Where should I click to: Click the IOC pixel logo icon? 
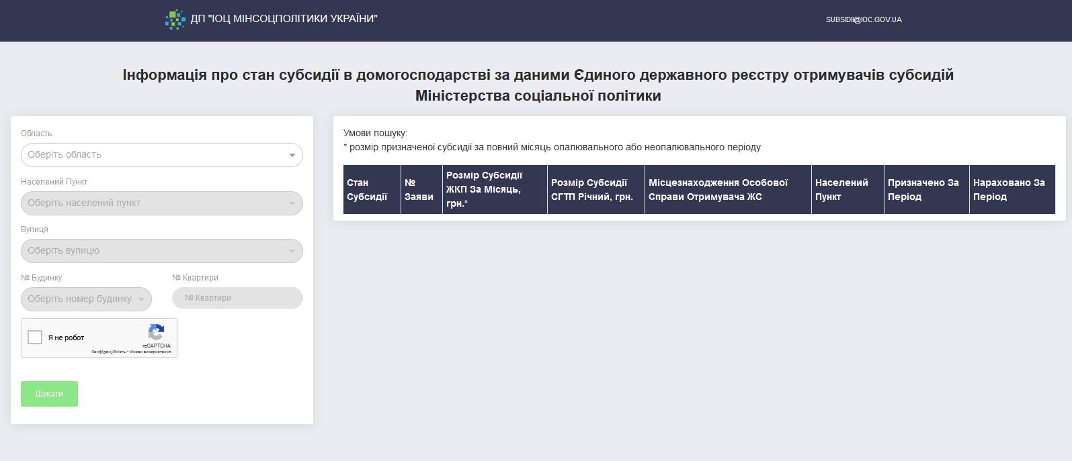pyautogui.click(x=175, y=19)
